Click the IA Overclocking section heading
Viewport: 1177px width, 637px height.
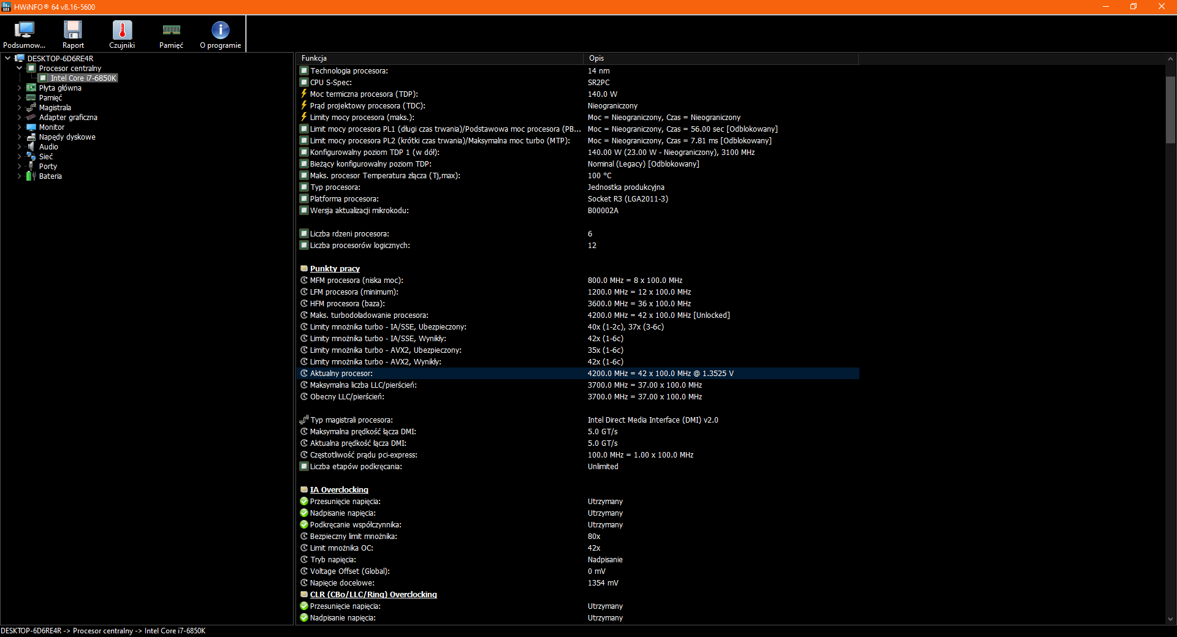pos(339,490)
